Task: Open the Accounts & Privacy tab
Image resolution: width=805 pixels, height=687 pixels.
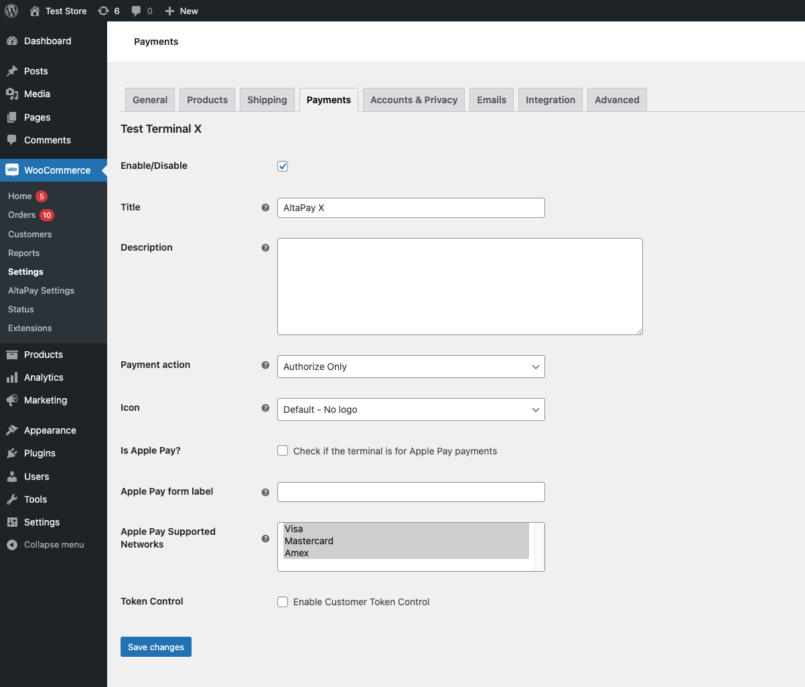Action: pyautogui.click(x=414, y=100)
